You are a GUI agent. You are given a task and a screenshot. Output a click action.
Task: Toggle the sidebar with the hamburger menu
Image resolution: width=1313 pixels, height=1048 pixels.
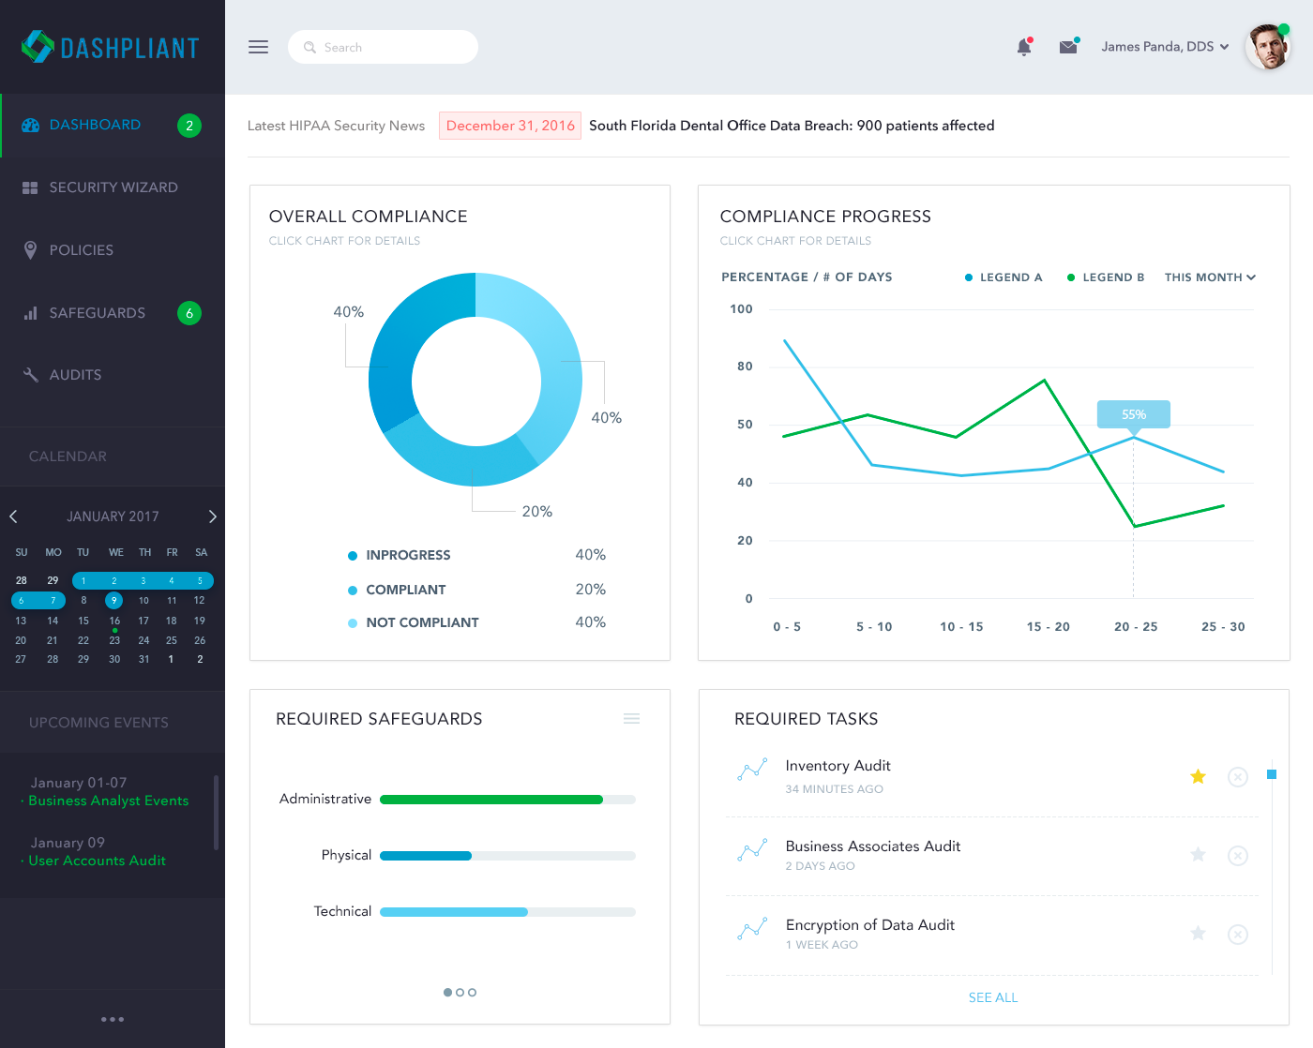coord(258,46)
